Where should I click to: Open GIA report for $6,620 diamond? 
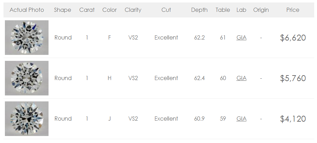tap(241, 38)
